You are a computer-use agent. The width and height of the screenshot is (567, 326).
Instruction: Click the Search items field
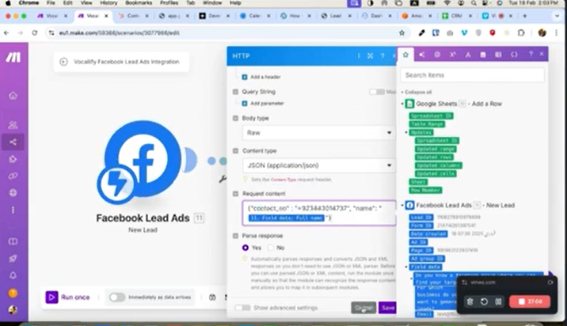[x=472, y=75]
